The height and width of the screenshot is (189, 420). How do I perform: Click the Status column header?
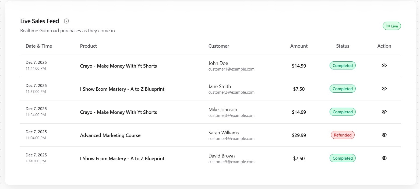(x=343, y=46)
